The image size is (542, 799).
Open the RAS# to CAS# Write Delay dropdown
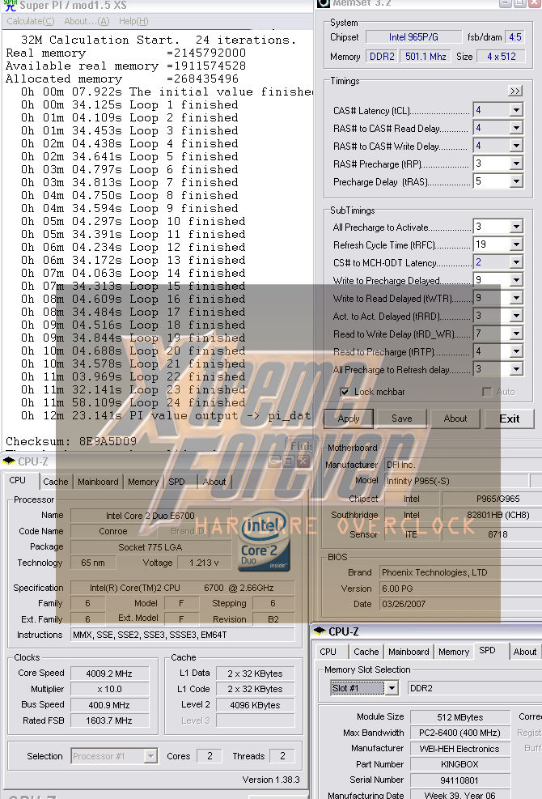pyautogui.click(x=516, y=146)
